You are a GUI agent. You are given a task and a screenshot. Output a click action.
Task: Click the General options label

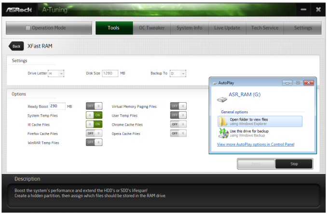point(234,112)
